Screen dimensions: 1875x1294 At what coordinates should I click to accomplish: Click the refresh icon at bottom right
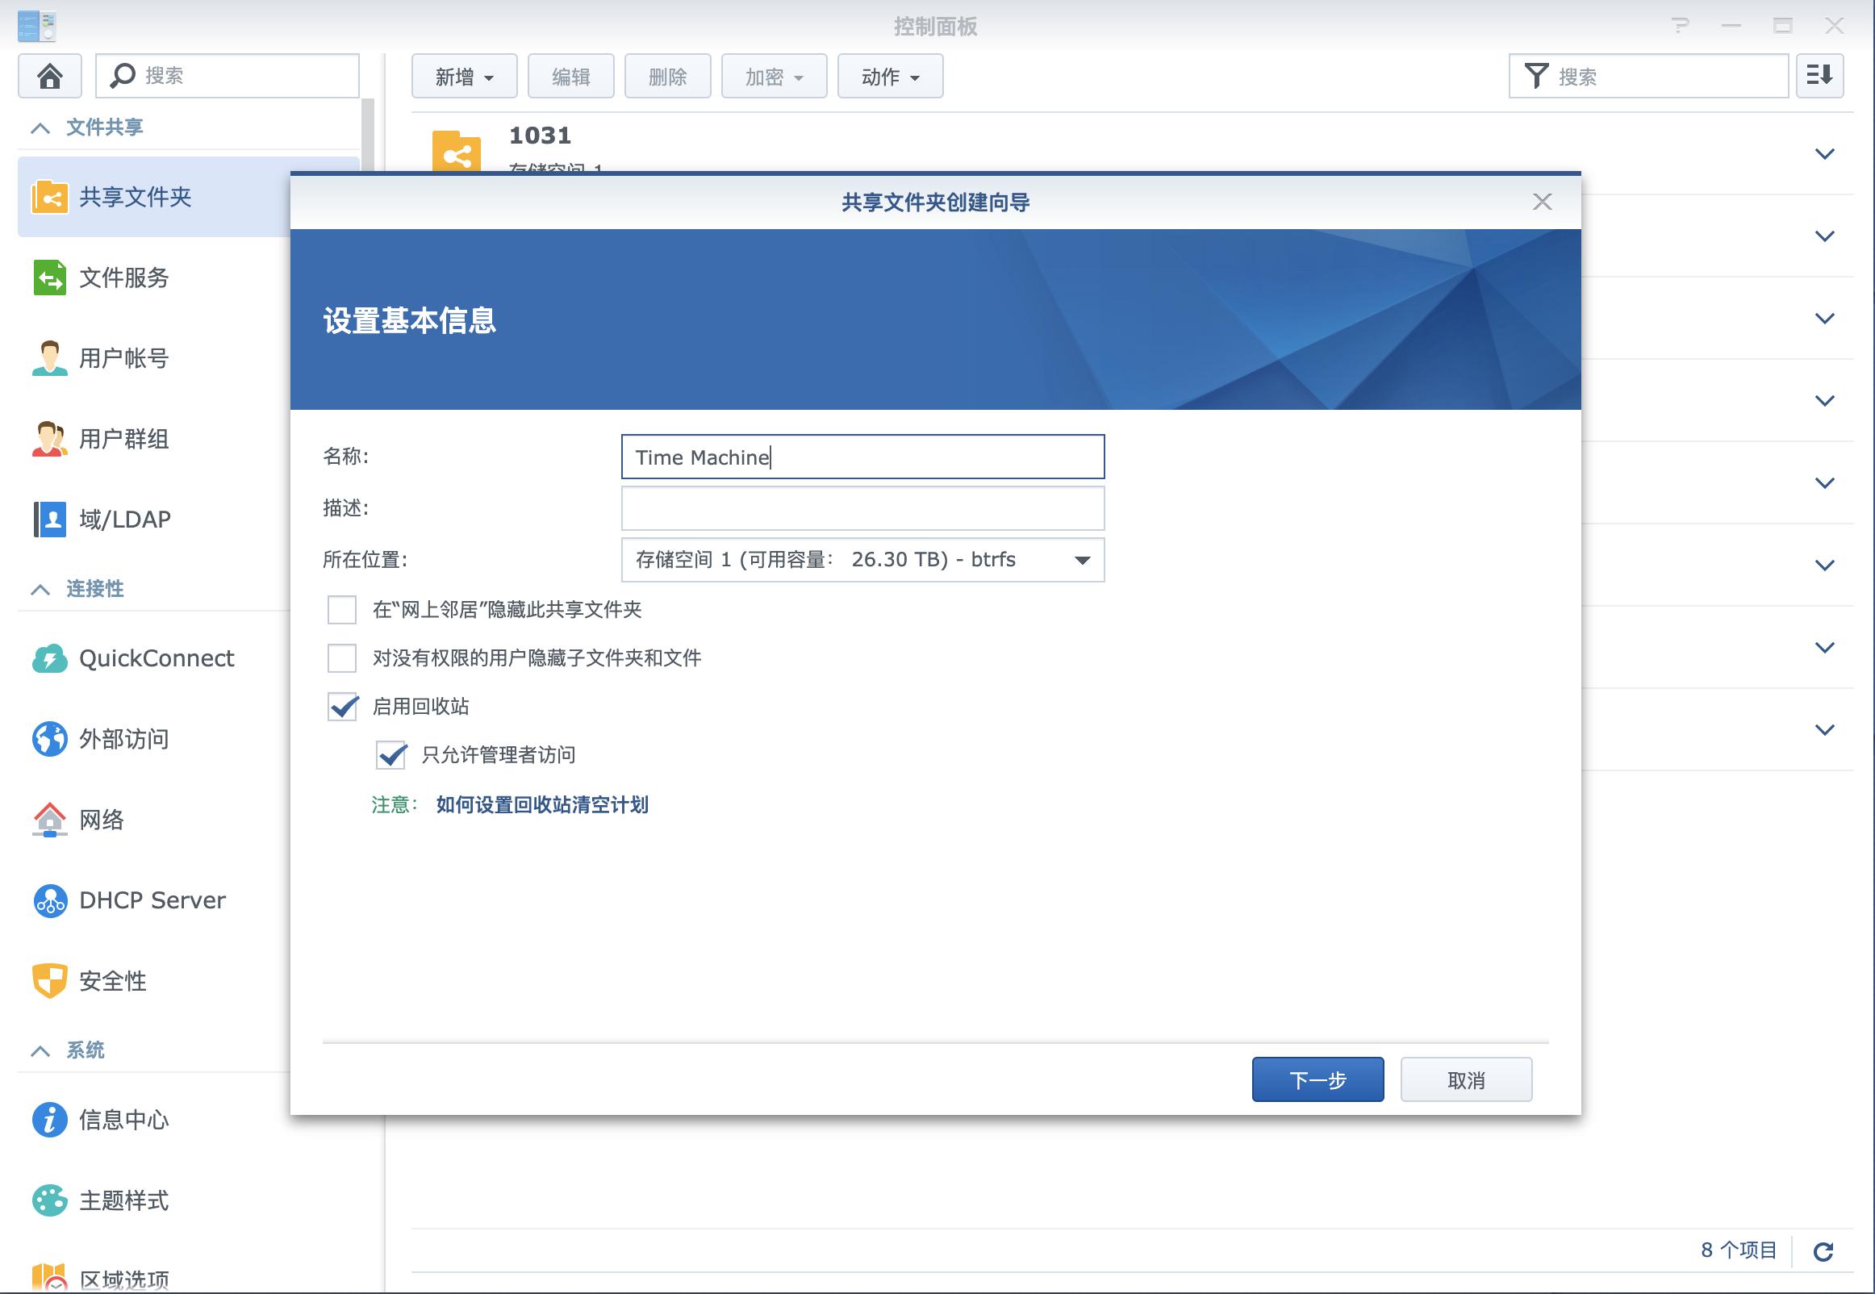[1826, 1250]
